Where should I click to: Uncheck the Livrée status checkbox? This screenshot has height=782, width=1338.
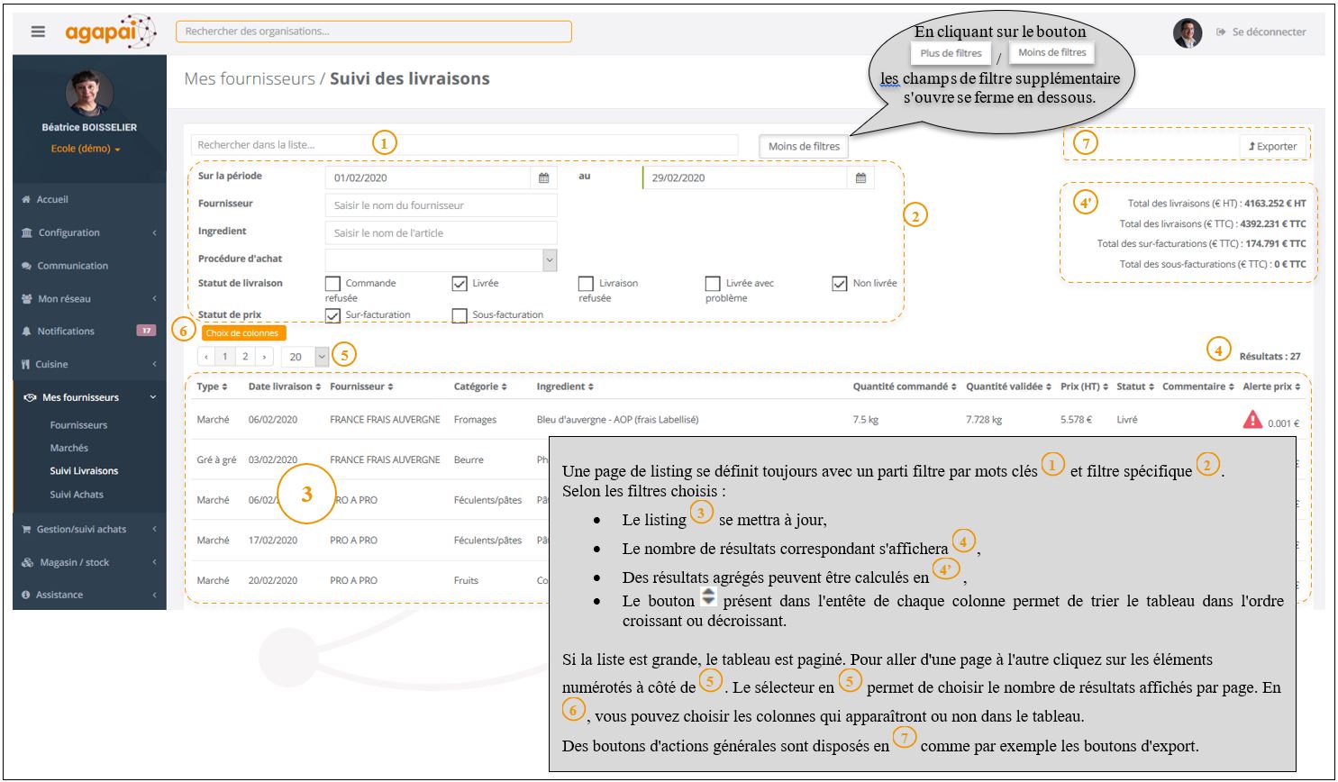[x=460, y=284]
